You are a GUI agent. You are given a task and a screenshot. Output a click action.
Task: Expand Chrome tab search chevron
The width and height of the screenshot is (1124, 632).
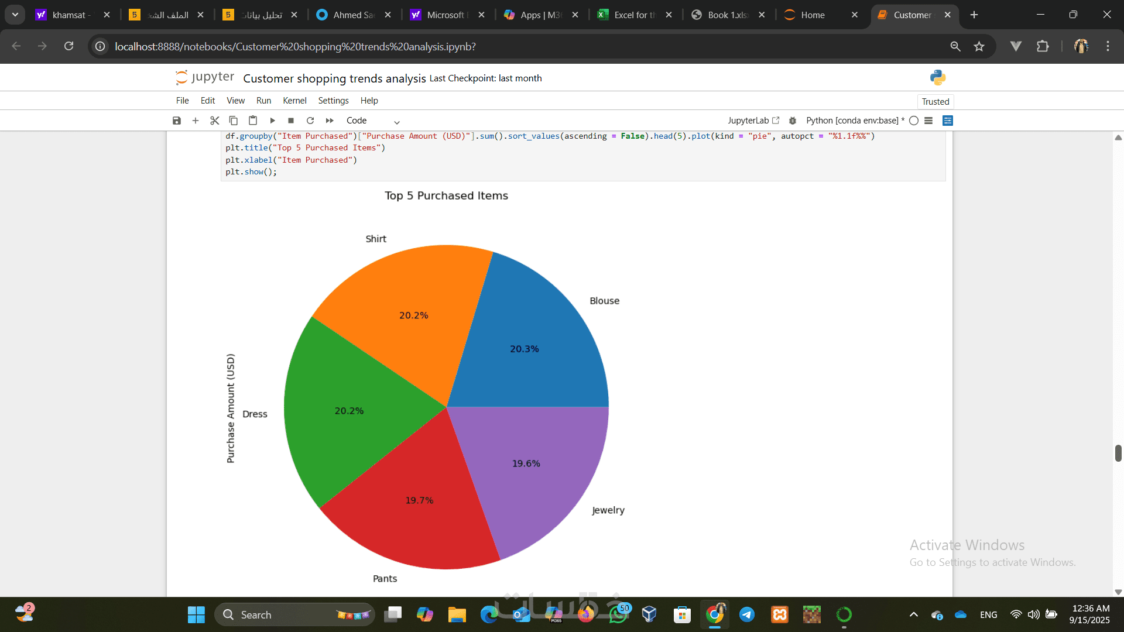point(15,15)
